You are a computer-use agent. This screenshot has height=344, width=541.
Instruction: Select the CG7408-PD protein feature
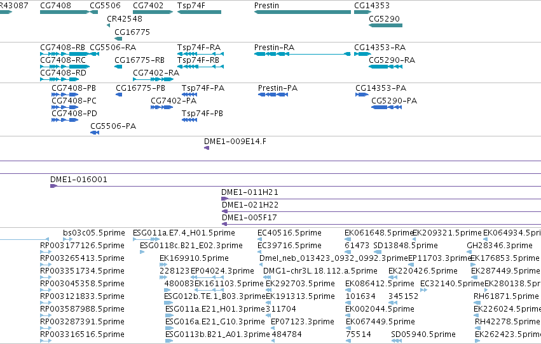[x=65, y=120]
